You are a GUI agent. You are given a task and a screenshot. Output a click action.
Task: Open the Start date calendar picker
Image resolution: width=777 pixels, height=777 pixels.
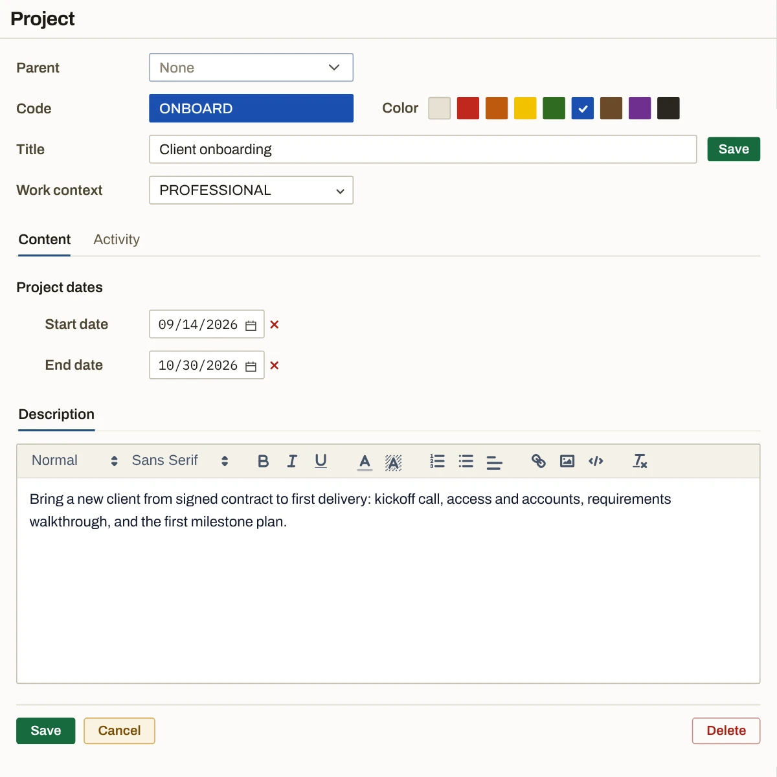pyautogui.click(x=251, y=325)
